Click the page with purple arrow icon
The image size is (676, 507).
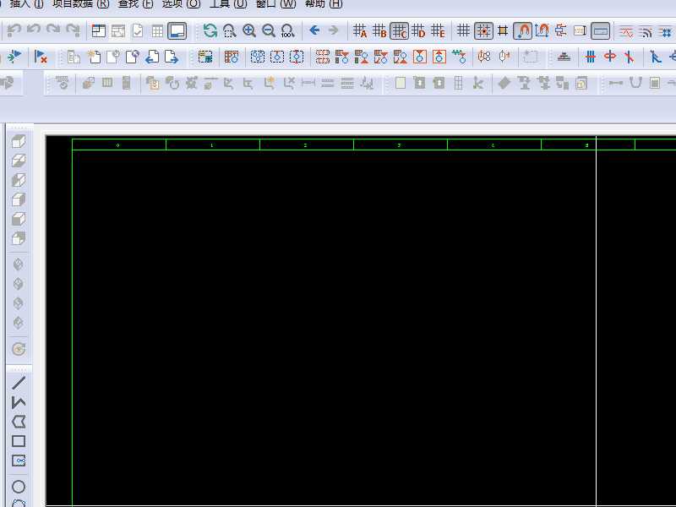coord(133,57)
